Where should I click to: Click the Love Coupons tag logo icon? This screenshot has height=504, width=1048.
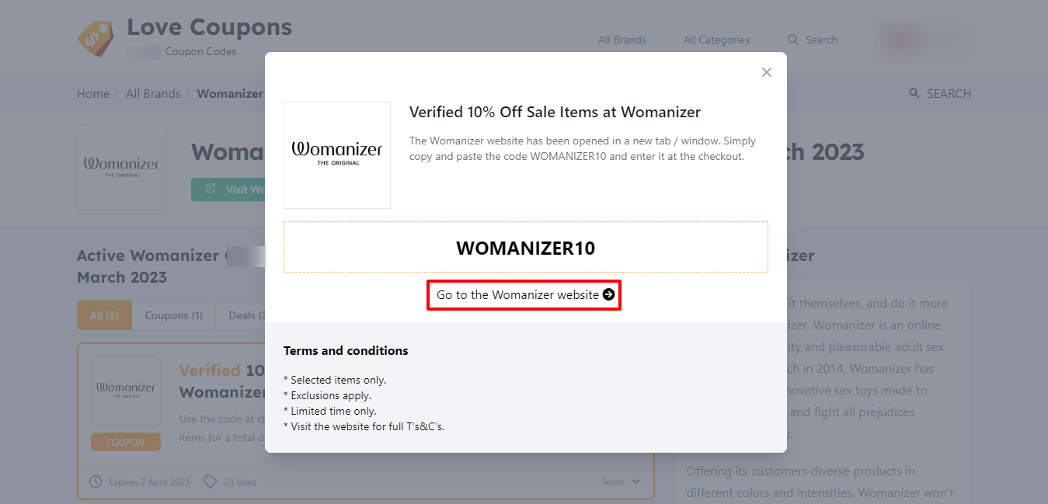coord(96,37)
